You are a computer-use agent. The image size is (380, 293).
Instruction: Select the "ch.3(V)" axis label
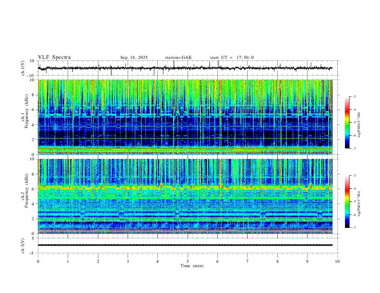(23, 246)
